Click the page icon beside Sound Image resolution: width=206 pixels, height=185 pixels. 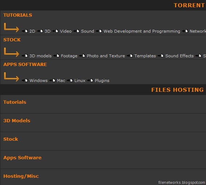78,31
